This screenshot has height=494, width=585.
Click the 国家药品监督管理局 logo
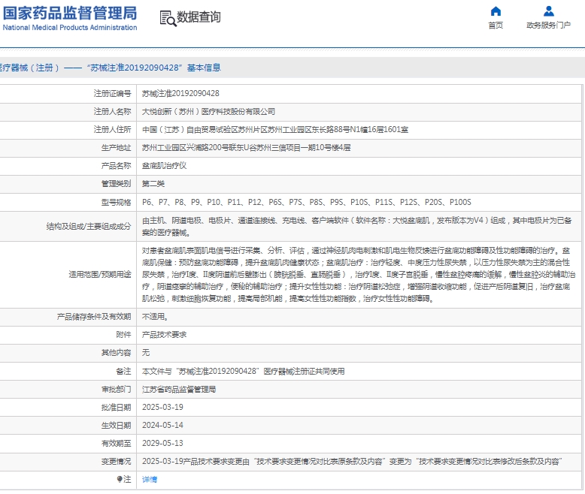[x=70, y=13]
